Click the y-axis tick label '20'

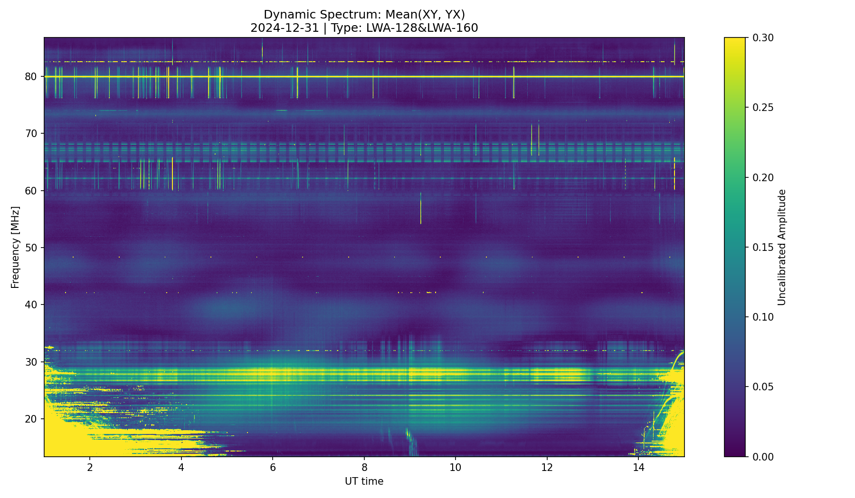coord(31,419)
